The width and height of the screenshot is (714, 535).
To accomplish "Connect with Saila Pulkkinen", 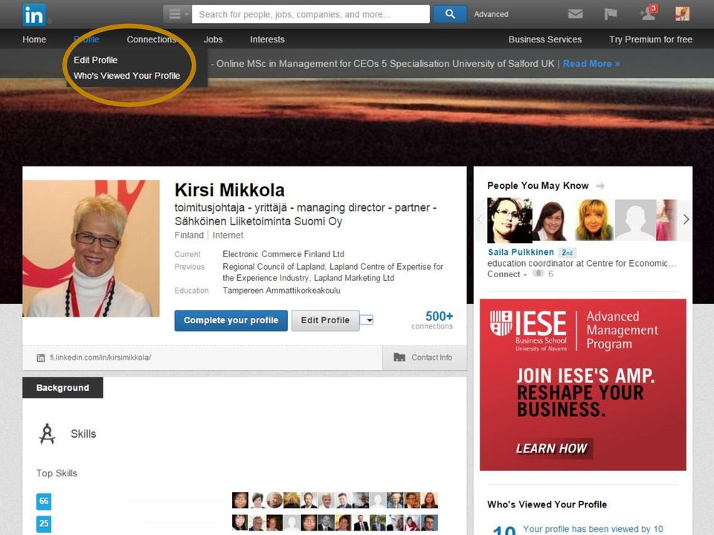I will click(x=504, y=274).
